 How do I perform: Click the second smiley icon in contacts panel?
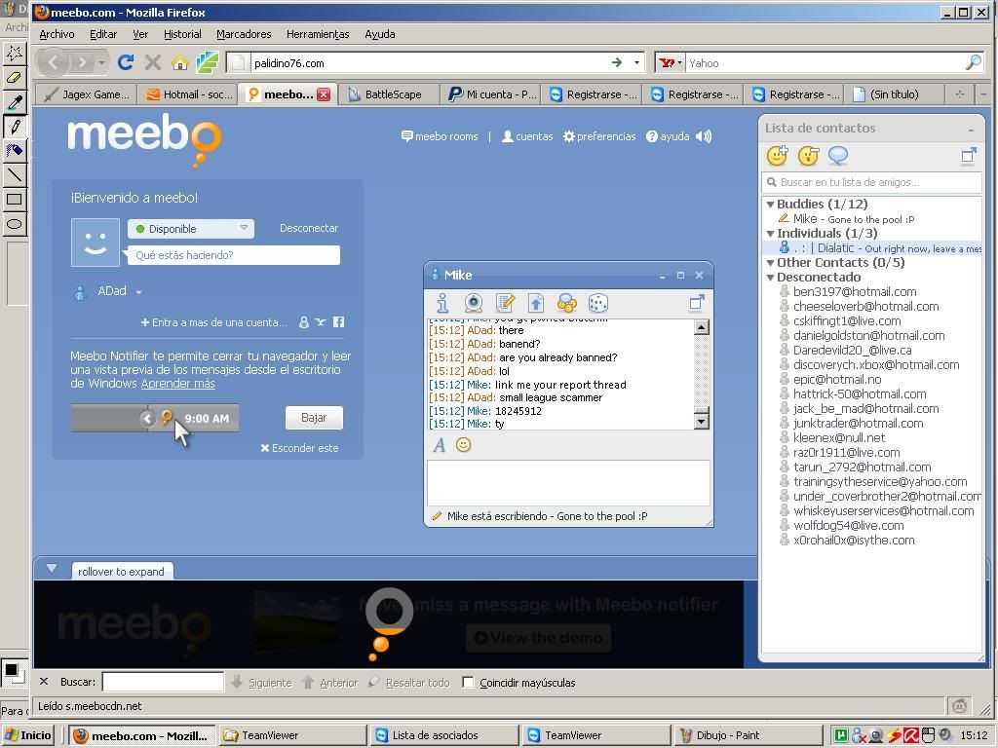point(808,155)
